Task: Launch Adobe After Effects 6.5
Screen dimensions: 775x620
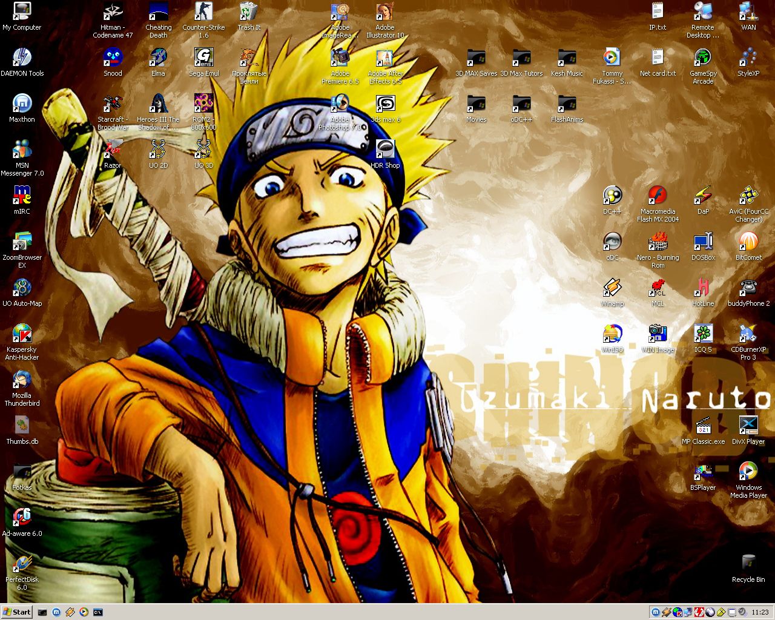Action: click(385, 66)
